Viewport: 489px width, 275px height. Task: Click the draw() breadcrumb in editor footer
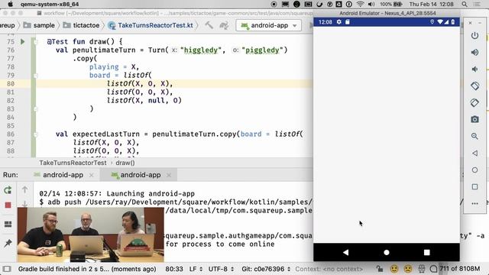(125, 163)
